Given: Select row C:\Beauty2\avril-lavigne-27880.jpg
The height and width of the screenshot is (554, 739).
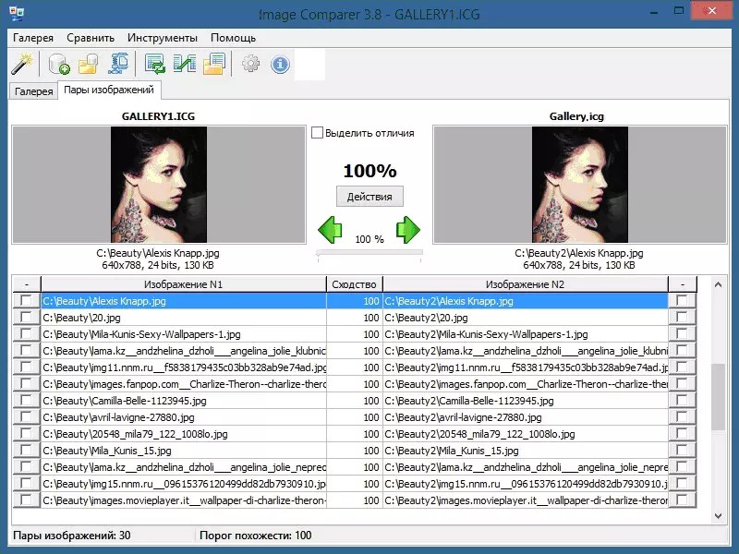Looking at the screenshot, I should pyautogui.click(x=526, y=417).
